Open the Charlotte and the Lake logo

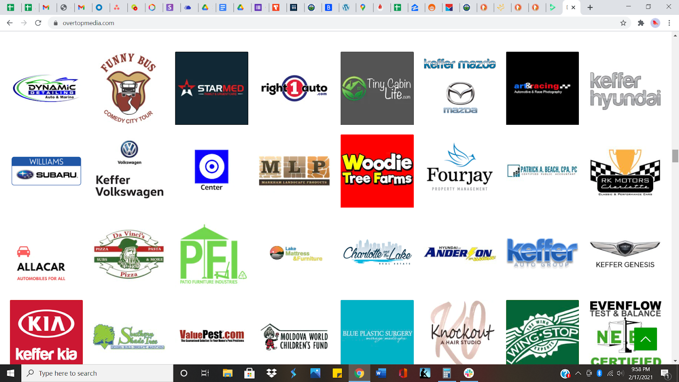pyautogui.click(x=377, y=253)
